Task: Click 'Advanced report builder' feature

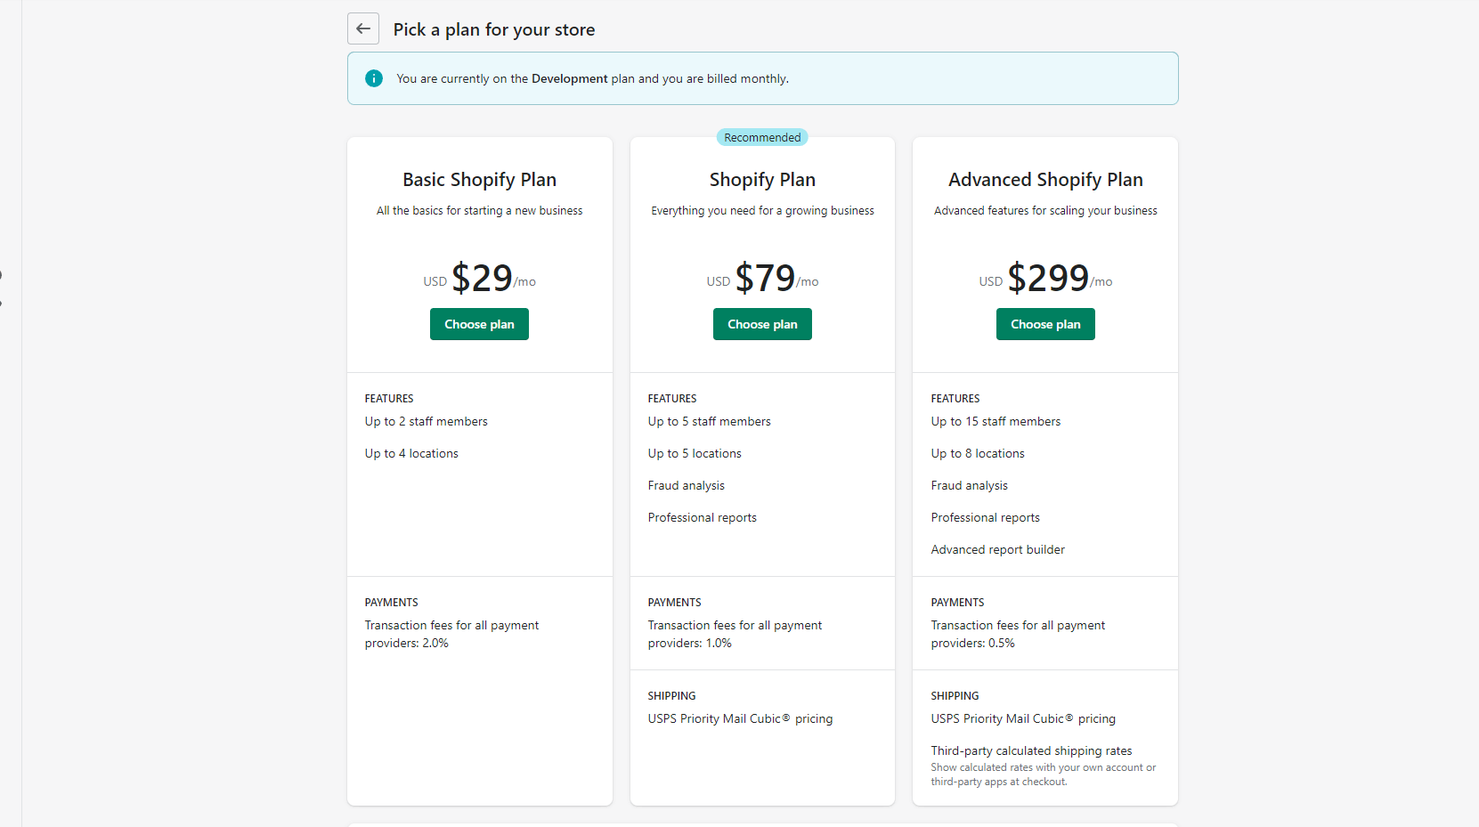Action: [997, 549]
